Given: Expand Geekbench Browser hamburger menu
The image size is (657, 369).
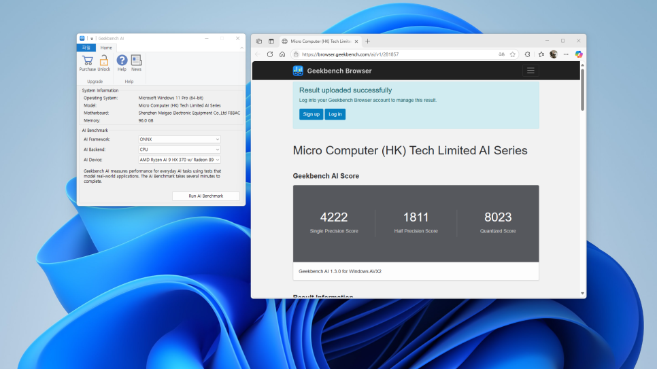Looking at the screenshot, I should (530, 71).
